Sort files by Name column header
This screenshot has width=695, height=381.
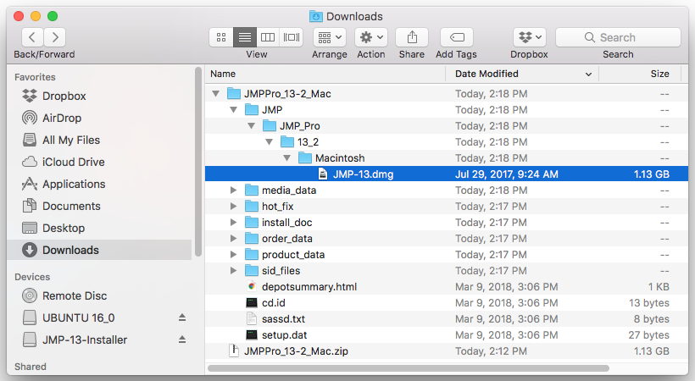click(223, 74)
